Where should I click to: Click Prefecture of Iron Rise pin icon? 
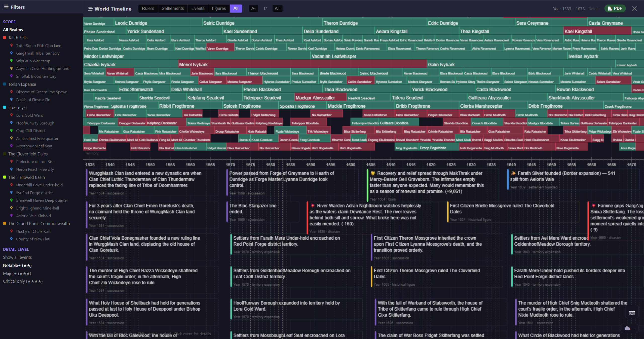[x=11, y=161]
